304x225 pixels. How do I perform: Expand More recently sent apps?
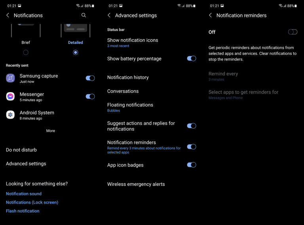[x=51, y=131]
